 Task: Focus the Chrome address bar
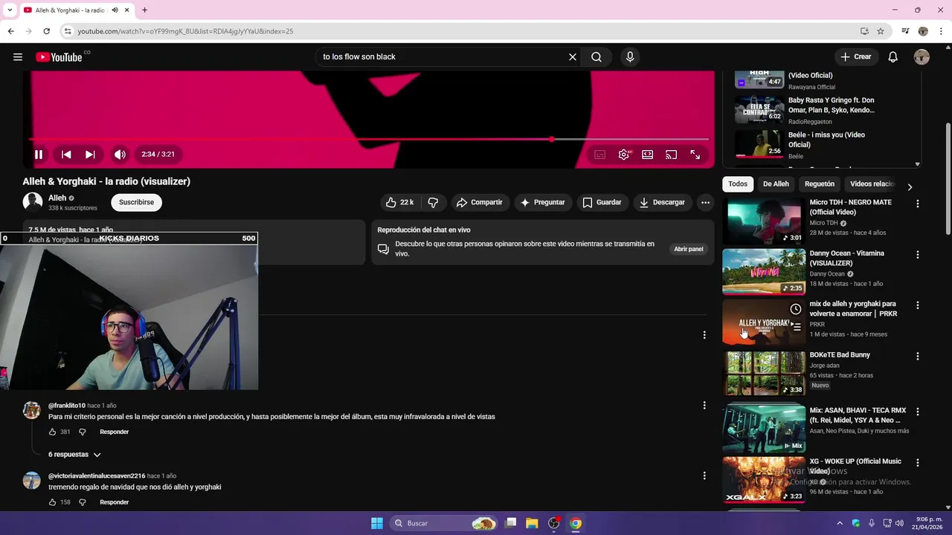pyautogui.click(x=461, y=31)
